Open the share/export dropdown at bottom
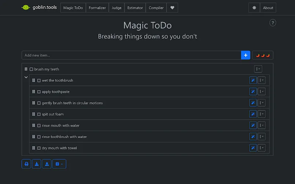 click(x=59, y=164)
